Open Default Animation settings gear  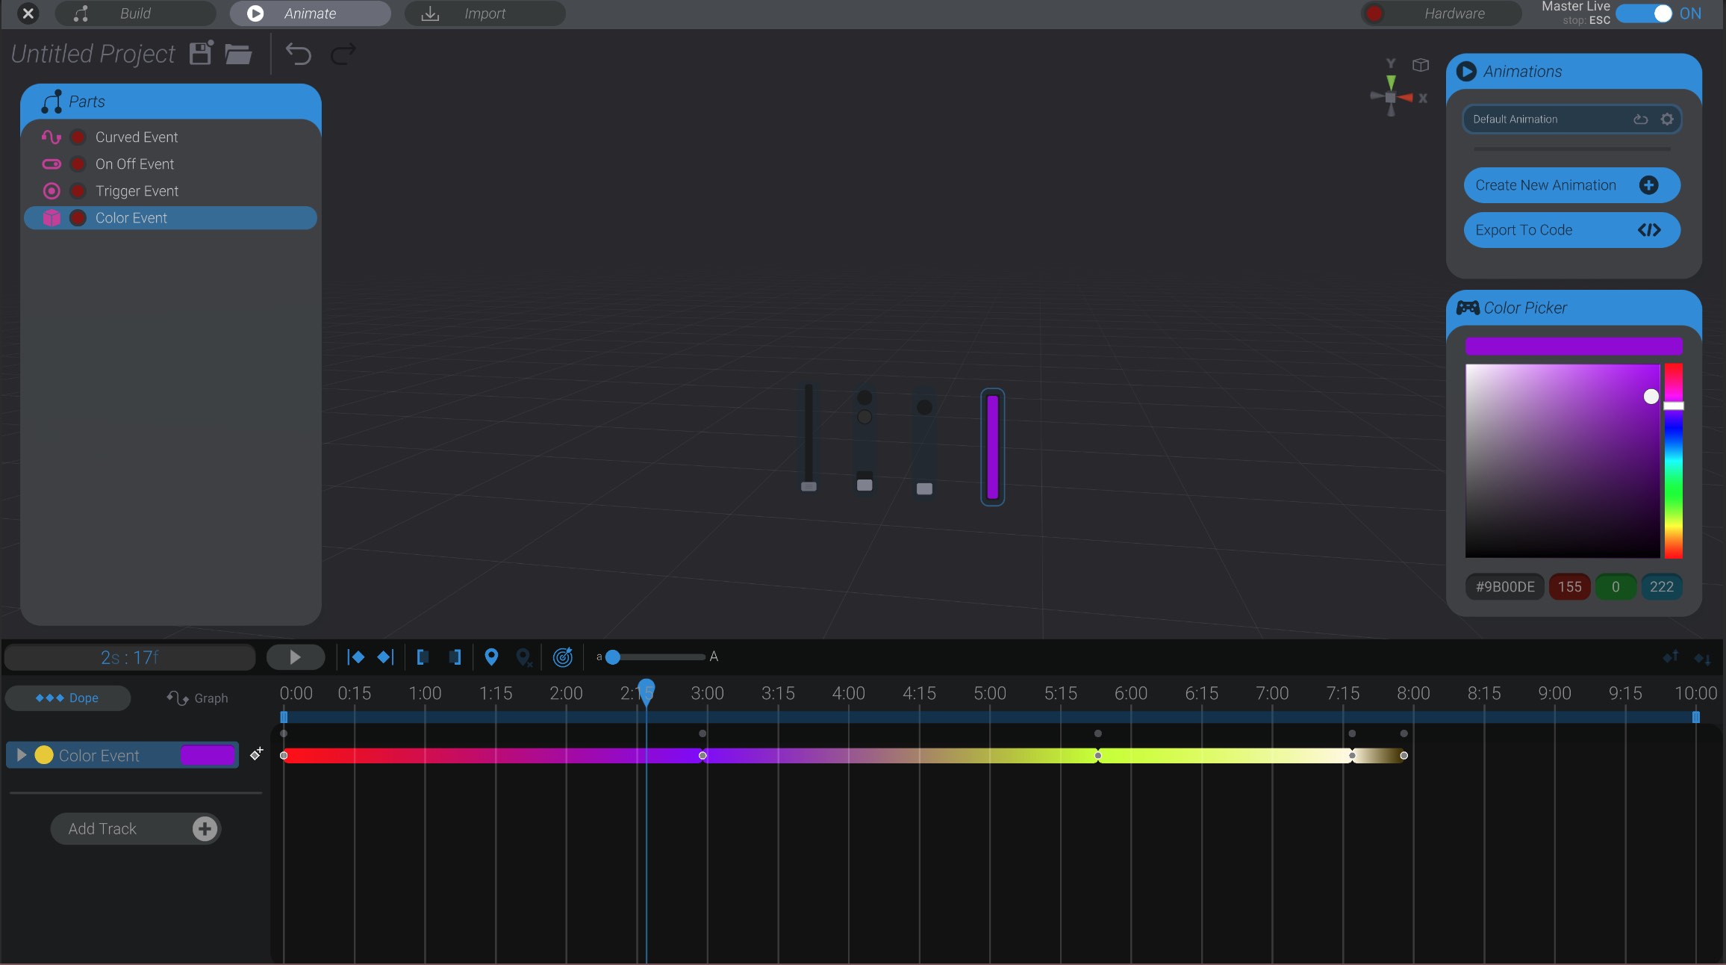(1666, 119)
